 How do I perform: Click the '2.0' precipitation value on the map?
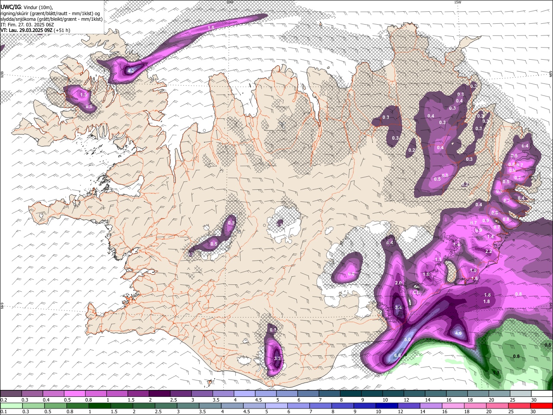coord(398,283)
